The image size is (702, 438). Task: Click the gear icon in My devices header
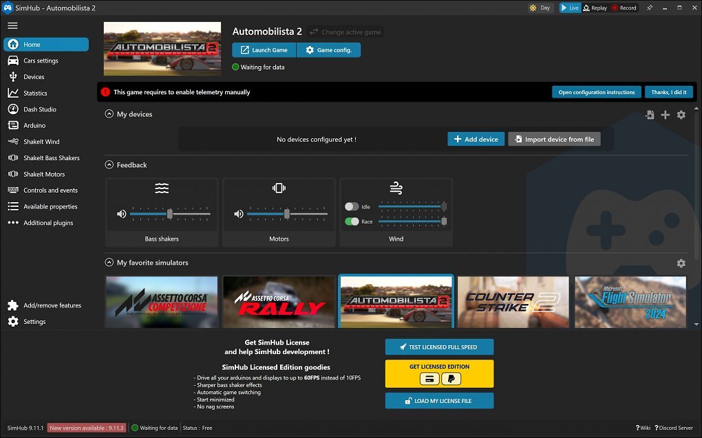681,115
